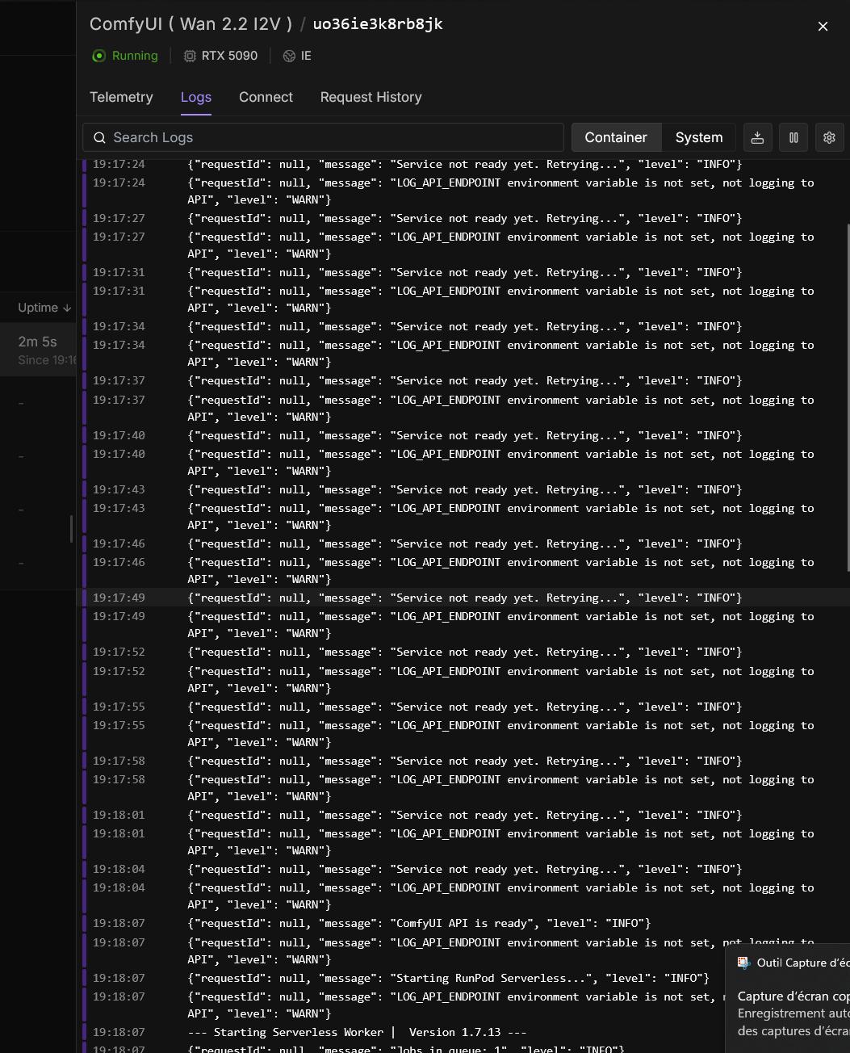
Task: Select the 19:17:24 LOG_API_ENDPOINT warning line
Action: click(463, 191)
